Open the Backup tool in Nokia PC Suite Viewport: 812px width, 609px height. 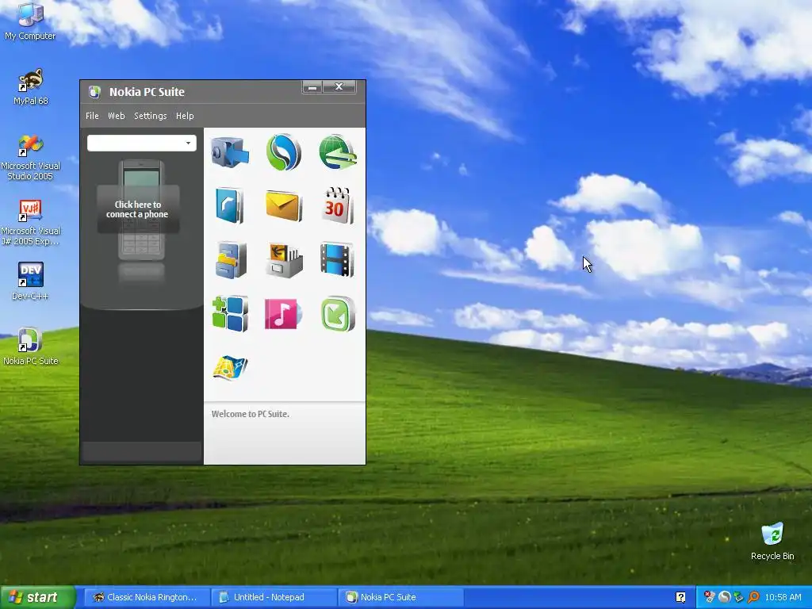pyautogui.click(x=230, y=152)
